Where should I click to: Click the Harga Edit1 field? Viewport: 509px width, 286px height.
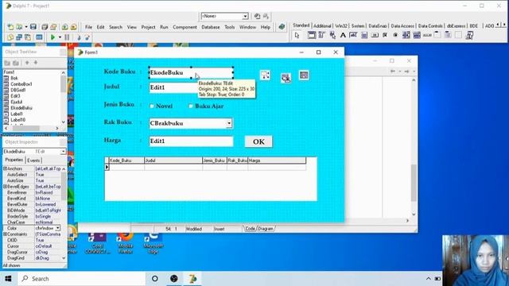191,141
